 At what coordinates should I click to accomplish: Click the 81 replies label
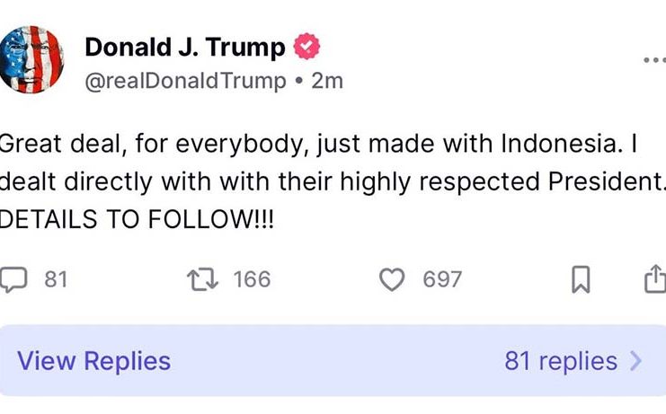pyautogui.click(x=561, y=361)
